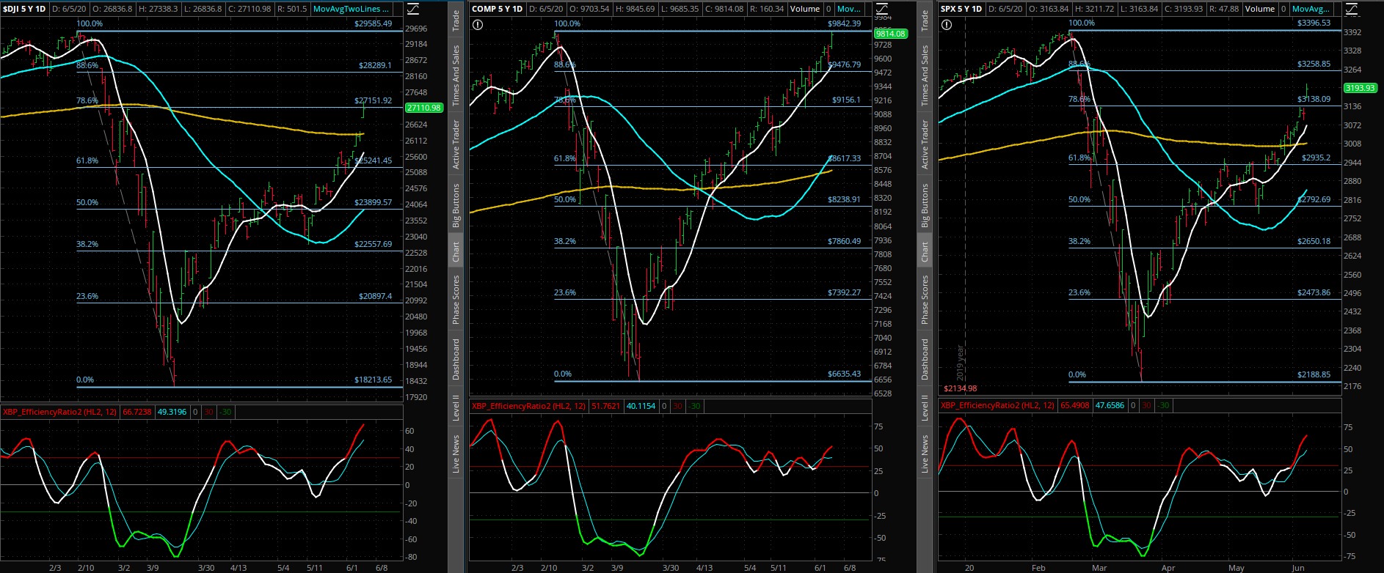Image resolution: width=1384 pixels, height=573 pixels.
Task: Open the alert exclamation icon on the COMP chart
Action: (x=478, y=25)
